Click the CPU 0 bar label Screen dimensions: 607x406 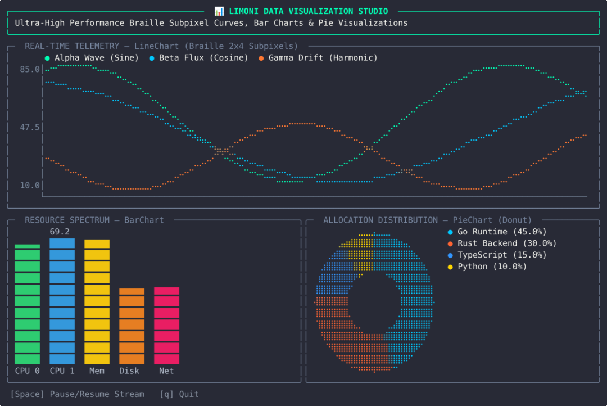point(27,371)
